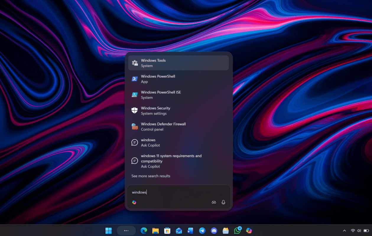The image size is (372, 236).
Task: Click taskbar icon between Discord and WhatsApp
Action: pos(226,230)
